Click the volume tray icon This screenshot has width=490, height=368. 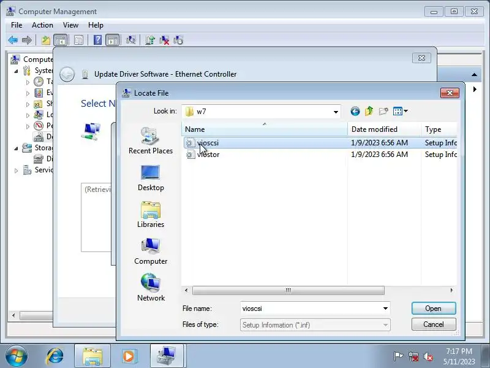point(428,356)
